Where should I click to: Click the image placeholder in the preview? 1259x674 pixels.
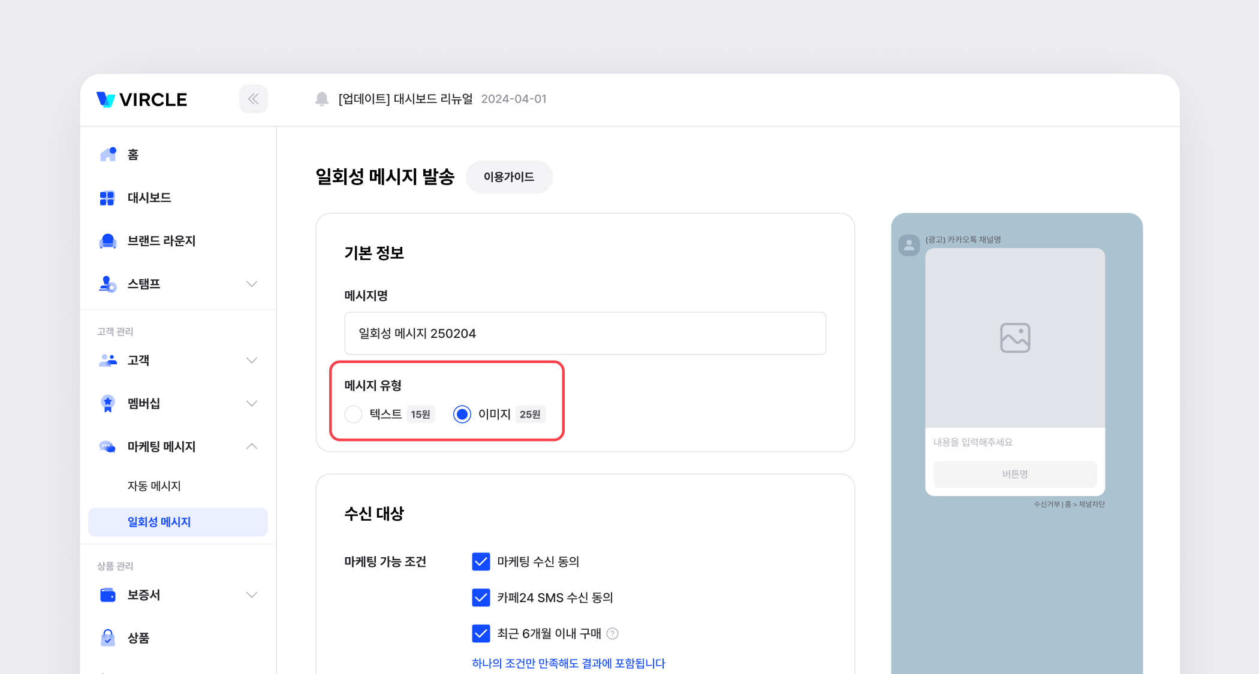tap(1015, 338)
